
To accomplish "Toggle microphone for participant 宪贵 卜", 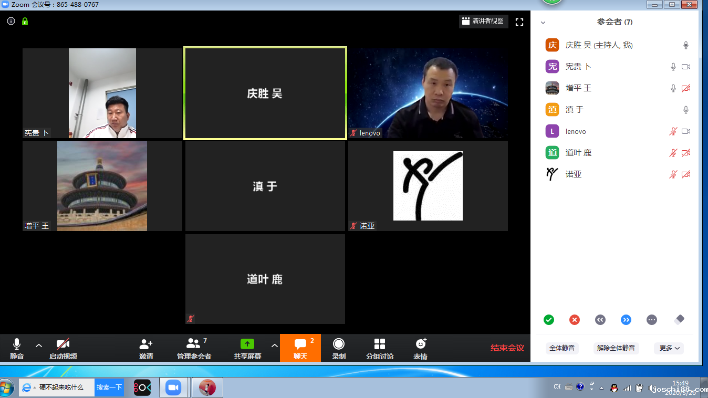I will point(673,67).
